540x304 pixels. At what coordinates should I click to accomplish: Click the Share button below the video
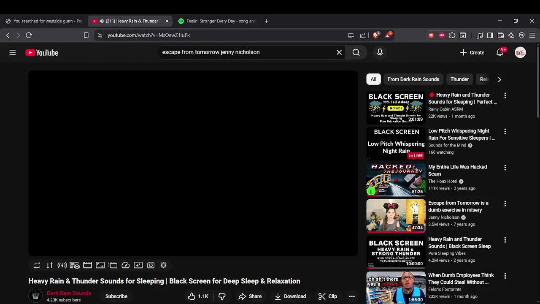pyautogui.click(x=250, y=296)
